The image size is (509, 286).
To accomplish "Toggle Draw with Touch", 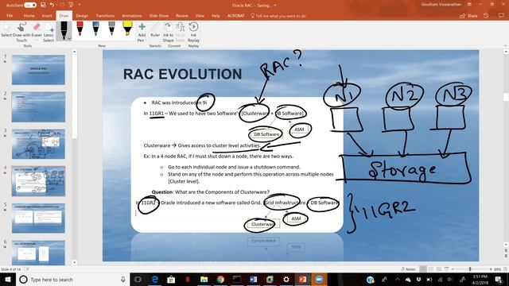I will click(21, 33).
